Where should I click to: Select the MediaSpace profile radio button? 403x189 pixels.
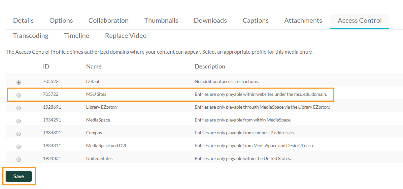click(x=19, y=121)
